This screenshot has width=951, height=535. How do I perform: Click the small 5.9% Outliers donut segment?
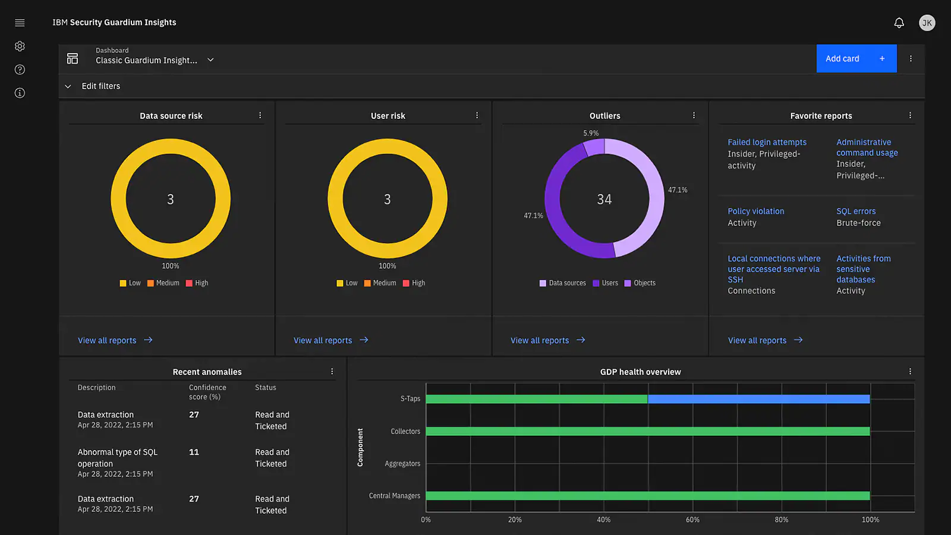coord(594,147)
